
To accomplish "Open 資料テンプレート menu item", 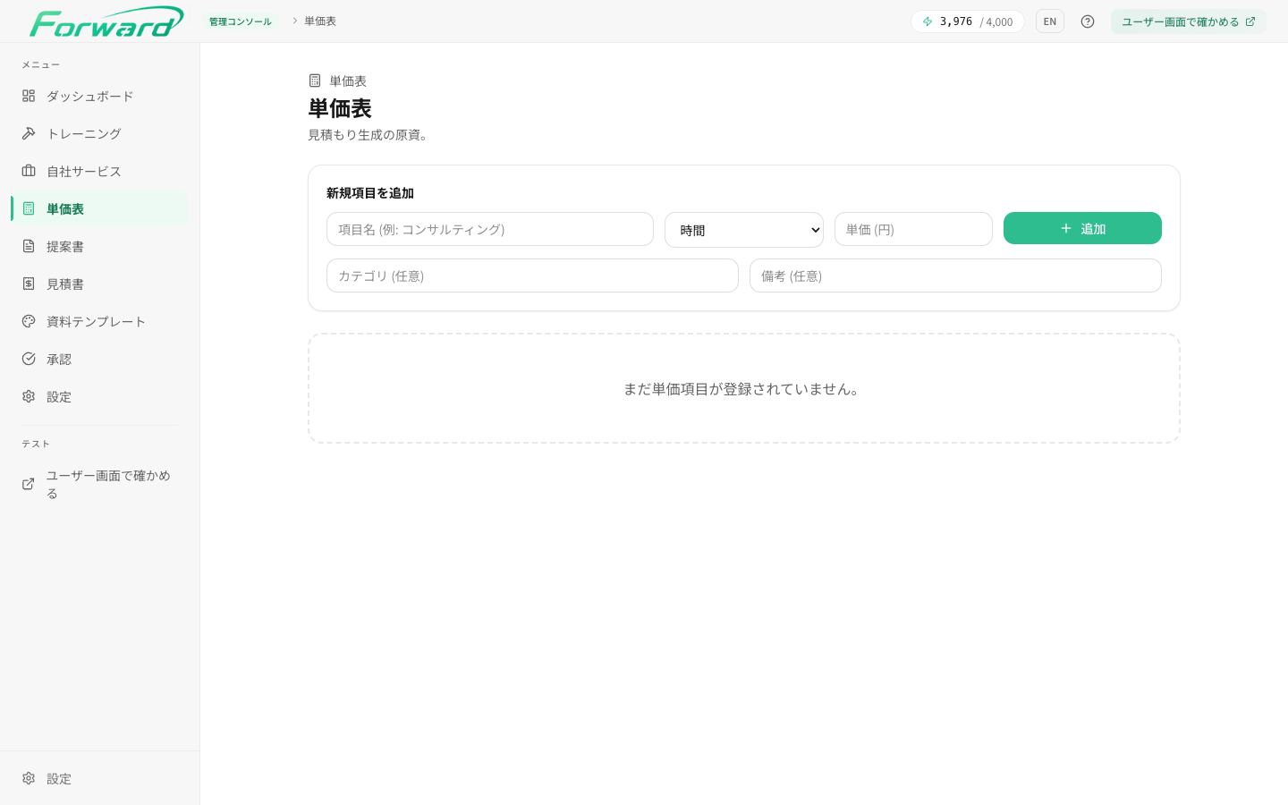I will coord(99,321).
